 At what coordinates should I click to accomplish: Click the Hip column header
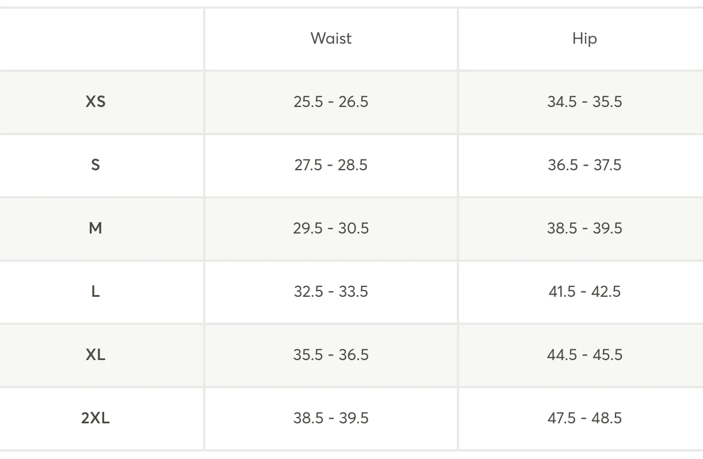click(584, 39)
